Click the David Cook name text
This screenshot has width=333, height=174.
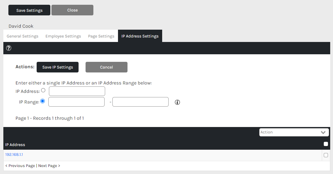21,26
